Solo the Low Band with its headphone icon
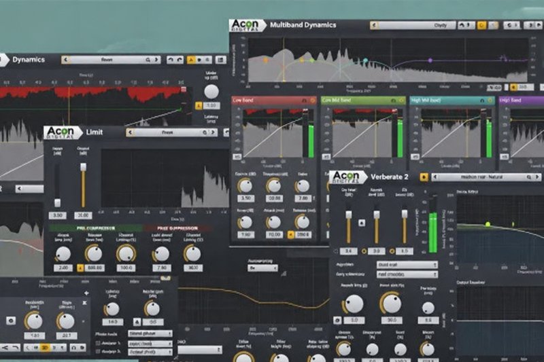This screenshot has height=362, width=544. coord(304,101)
